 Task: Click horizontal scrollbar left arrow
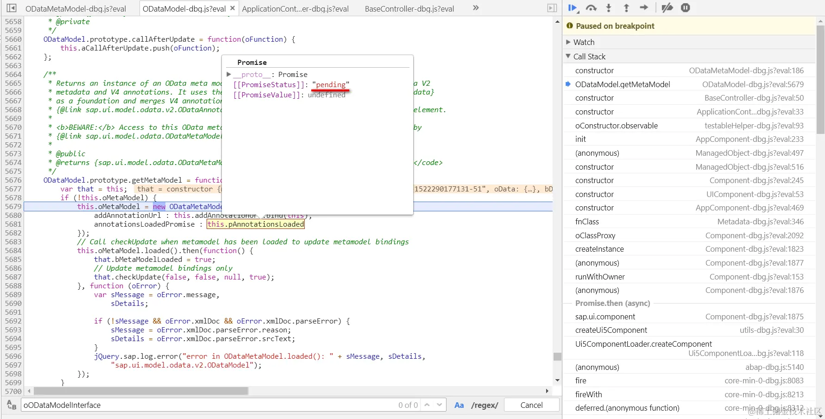[x=29, y=391]
